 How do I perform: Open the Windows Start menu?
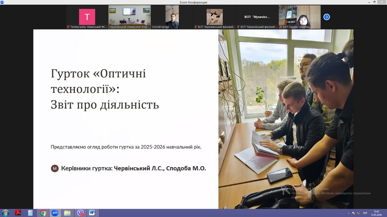pyautogui.click(x=5, y=213)
